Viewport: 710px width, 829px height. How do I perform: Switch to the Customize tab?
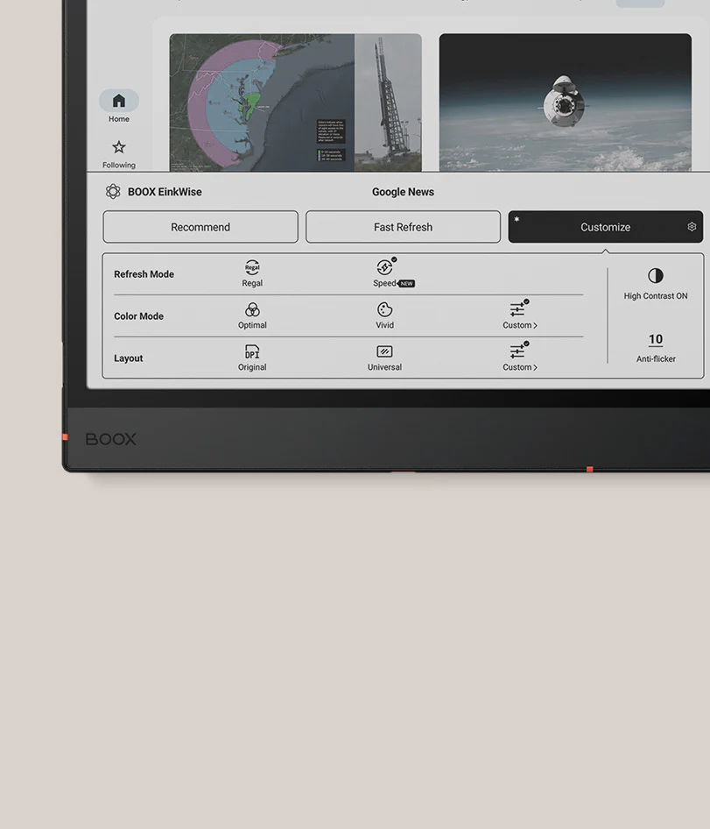point(605,227)
